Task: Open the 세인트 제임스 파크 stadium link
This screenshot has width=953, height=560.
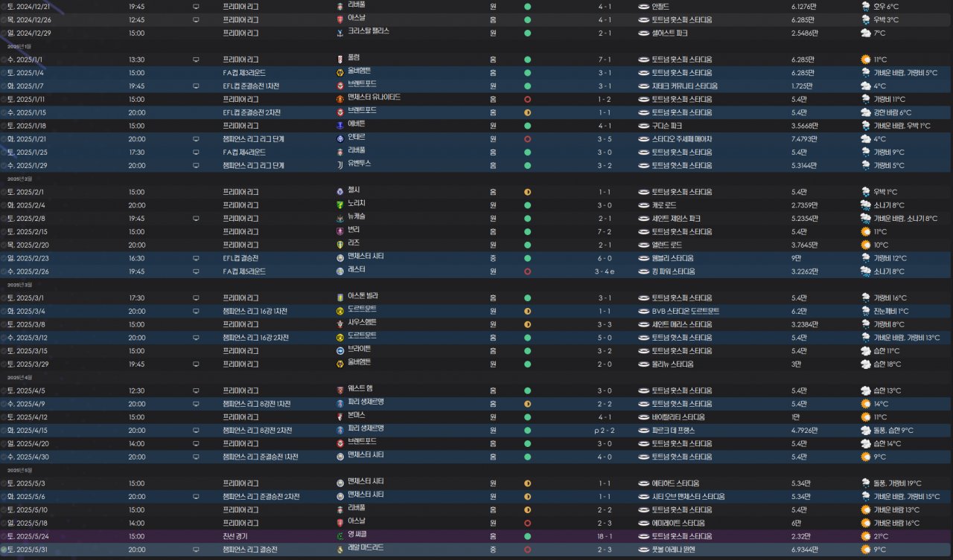Action: pyautogui.click(x=676, y=219)
